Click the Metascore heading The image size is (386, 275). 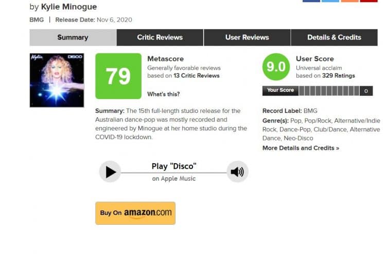tap(165, 59)
